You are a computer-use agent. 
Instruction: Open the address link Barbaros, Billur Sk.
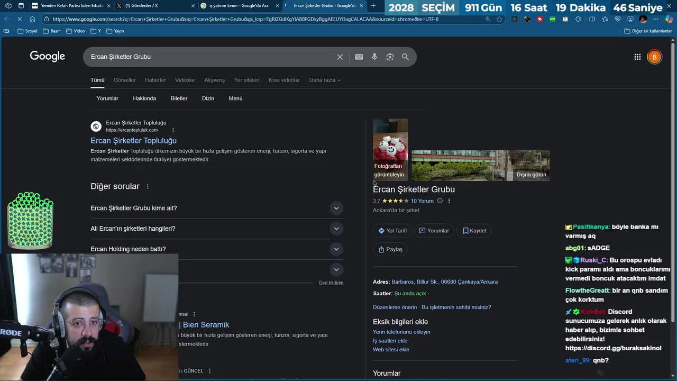point(444,282)
